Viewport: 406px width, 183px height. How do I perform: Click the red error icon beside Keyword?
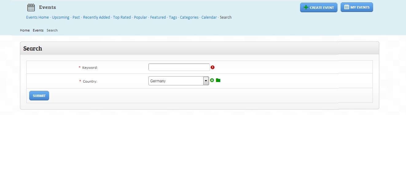tap(213, 67)
